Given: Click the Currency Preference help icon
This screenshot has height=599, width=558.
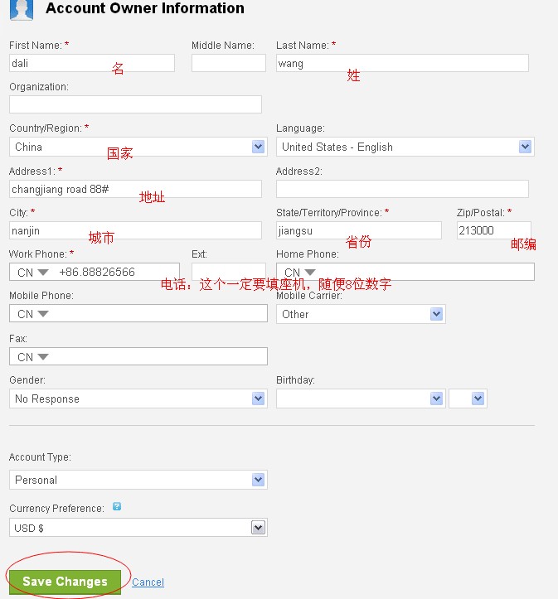Looking at the screenshot, I should click(x=117, y=506).
